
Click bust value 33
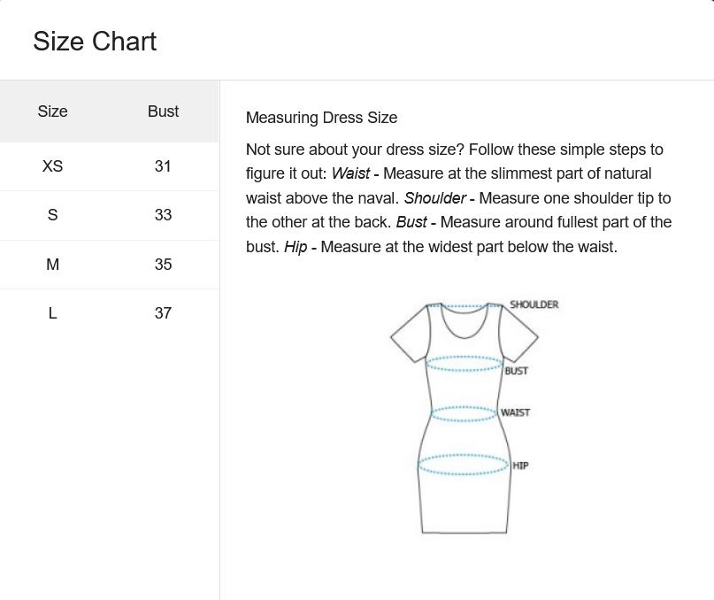coord(163,215)
